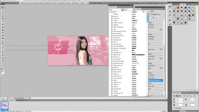Switch to the Character panel tab

(113, 7)
